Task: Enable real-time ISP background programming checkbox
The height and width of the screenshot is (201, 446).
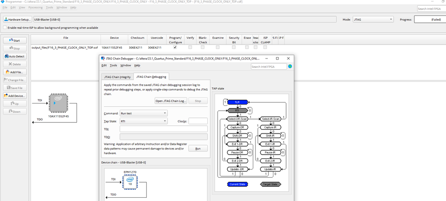Action: pos(5,28)
